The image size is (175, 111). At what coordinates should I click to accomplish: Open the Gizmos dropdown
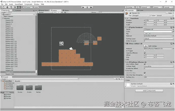coord(94,12)
